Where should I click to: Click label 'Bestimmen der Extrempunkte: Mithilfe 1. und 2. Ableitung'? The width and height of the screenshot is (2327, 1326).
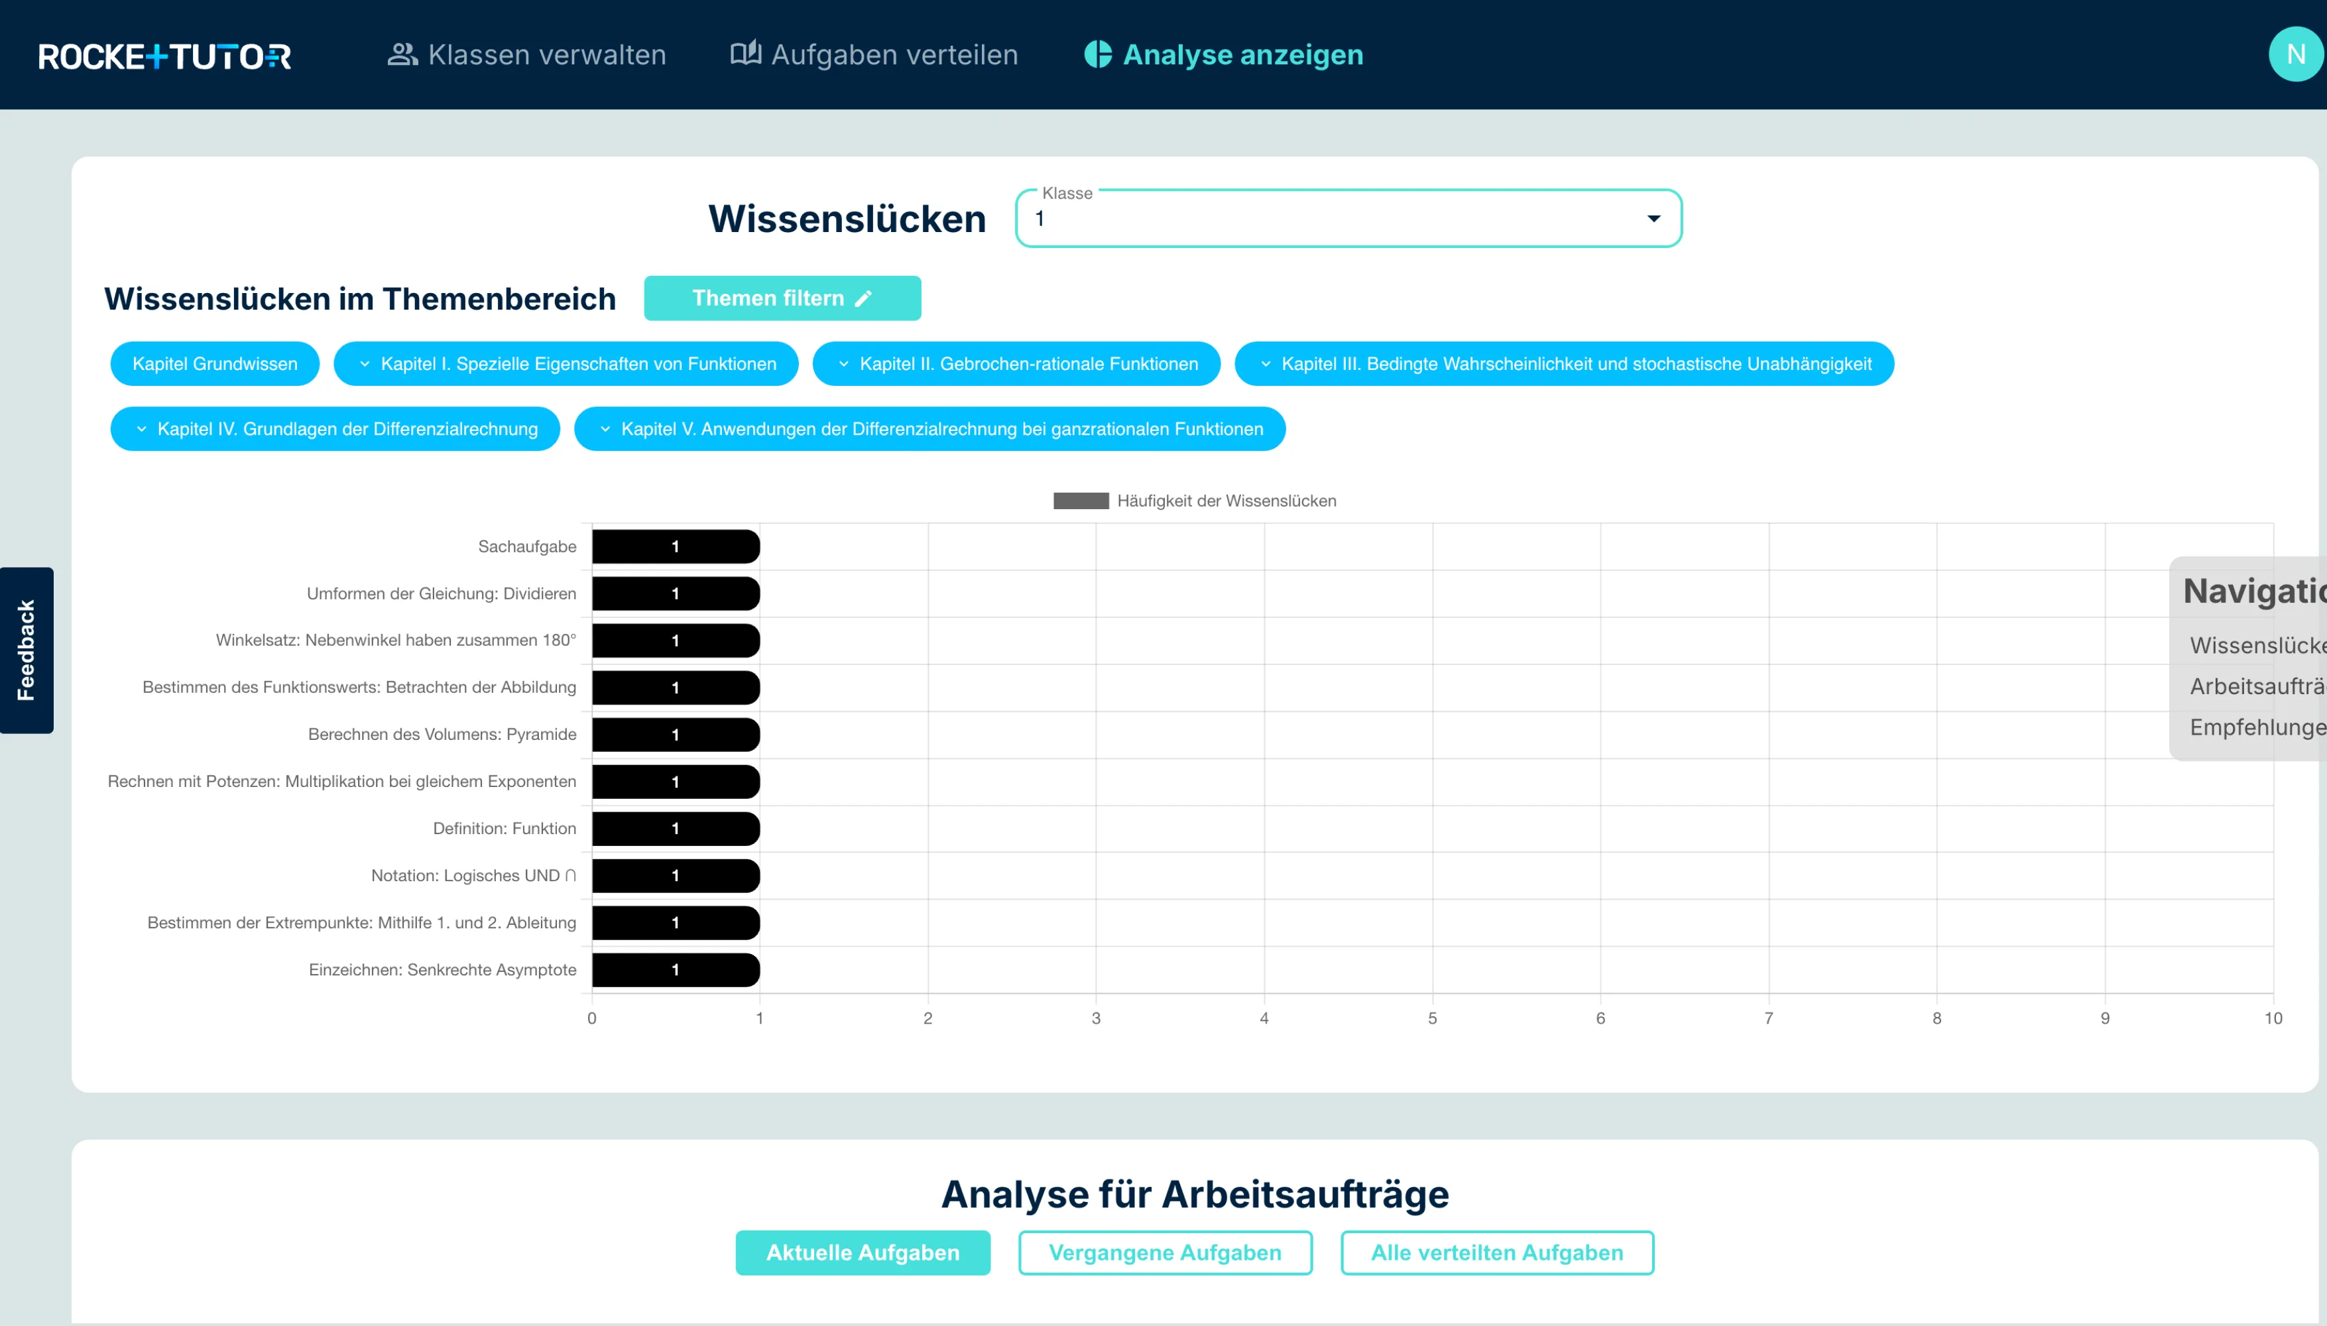tap(361, 922)
